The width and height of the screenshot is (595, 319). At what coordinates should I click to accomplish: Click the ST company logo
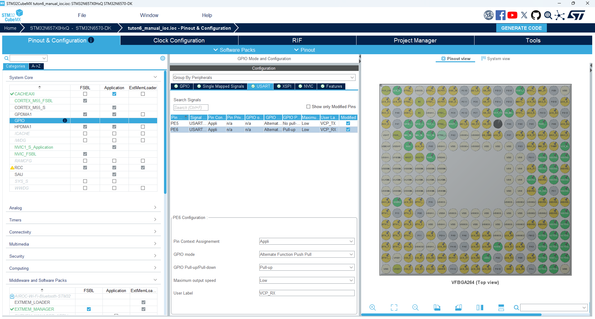pyautogui.click(x=576, y=15)
